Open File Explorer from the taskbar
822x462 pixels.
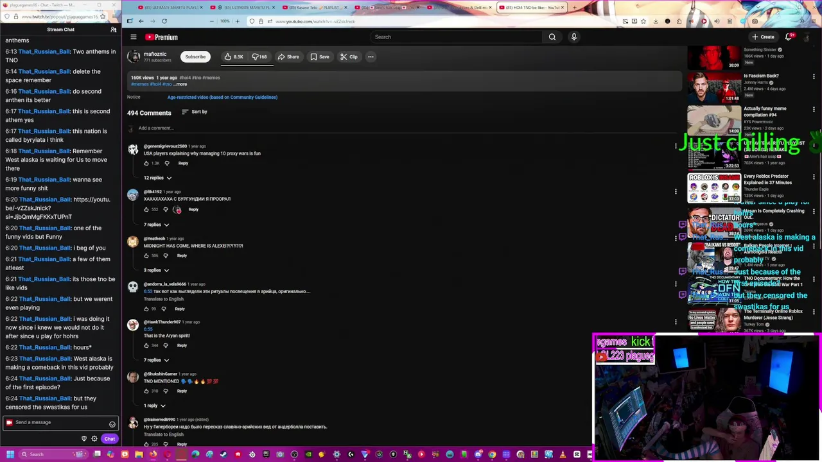139,454
